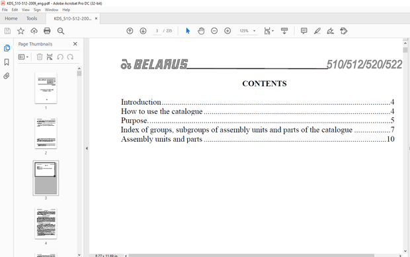Open the Bookmarks sidebar panel

[7, 62]
